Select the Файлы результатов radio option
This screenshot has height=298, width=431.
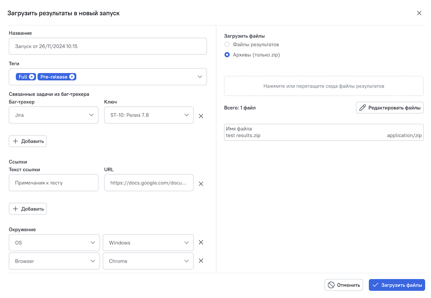point(227,45)
